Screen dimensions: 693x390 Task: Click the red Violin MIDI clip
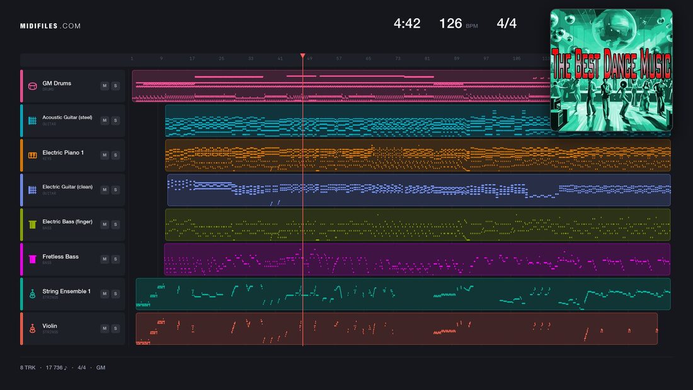[x=396, y=328]
